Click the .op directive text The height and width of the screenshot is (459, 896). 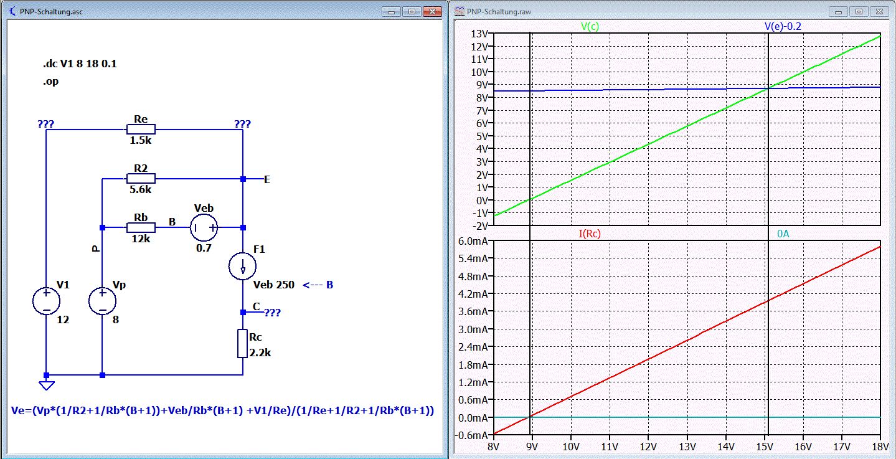click(x=50, y=82)
